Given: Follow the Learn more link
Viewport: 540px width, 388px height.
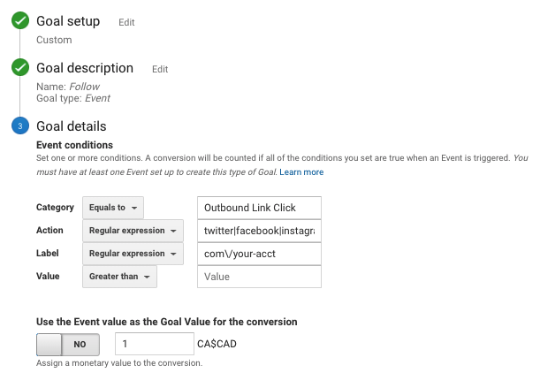Looking at the screenshot, I should pos(301,171).
